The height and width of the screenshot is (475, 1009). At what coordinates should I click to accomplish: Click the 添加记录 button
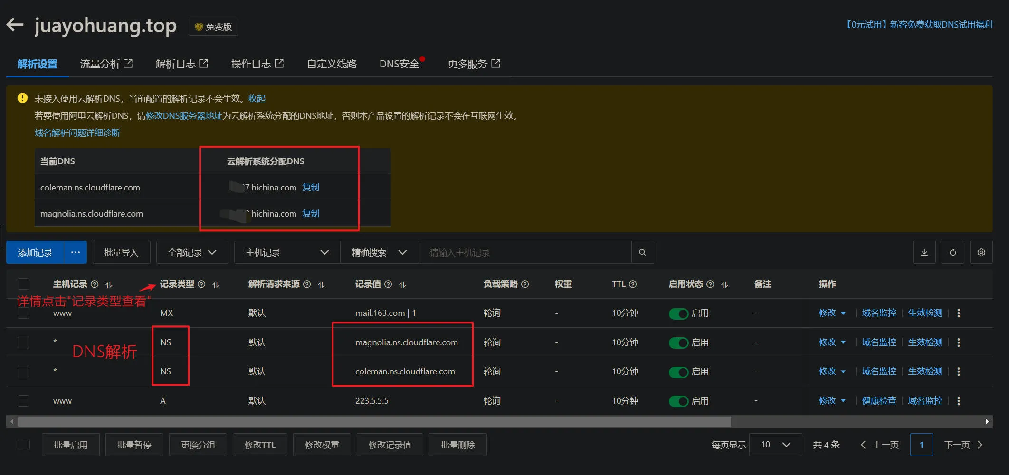[35, 252]
